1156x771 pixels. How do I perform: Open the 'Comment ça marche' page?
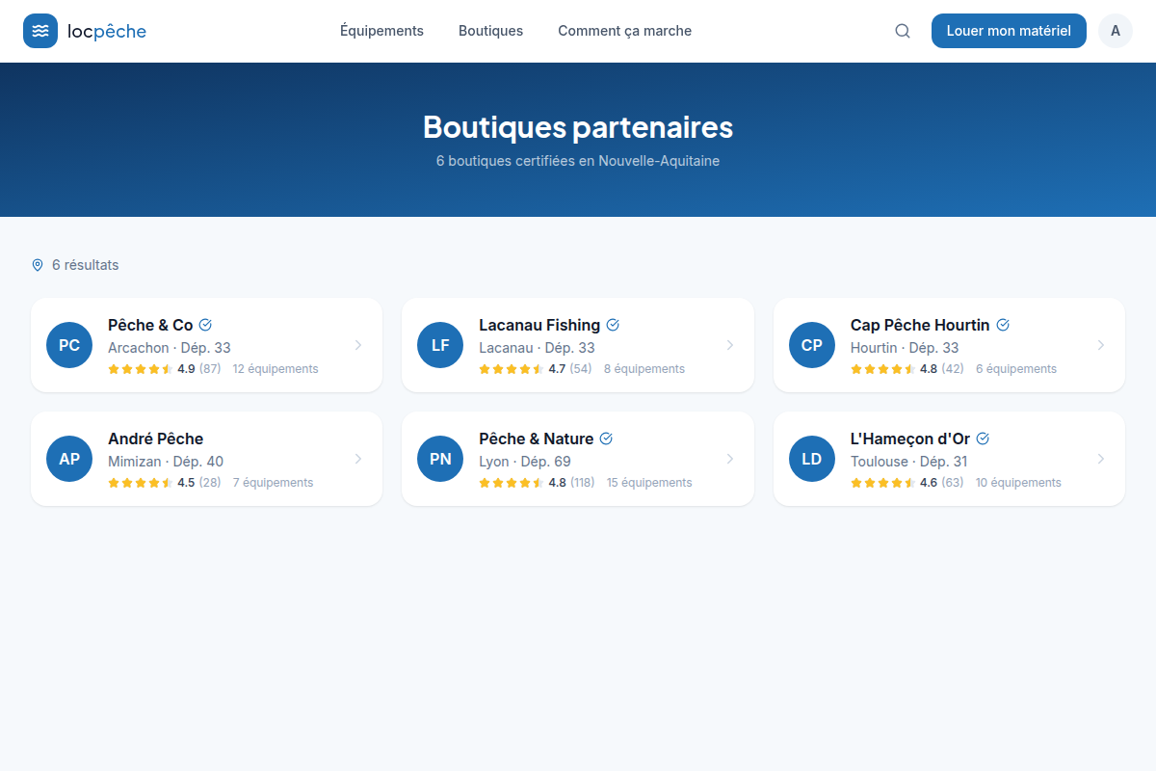624,31
